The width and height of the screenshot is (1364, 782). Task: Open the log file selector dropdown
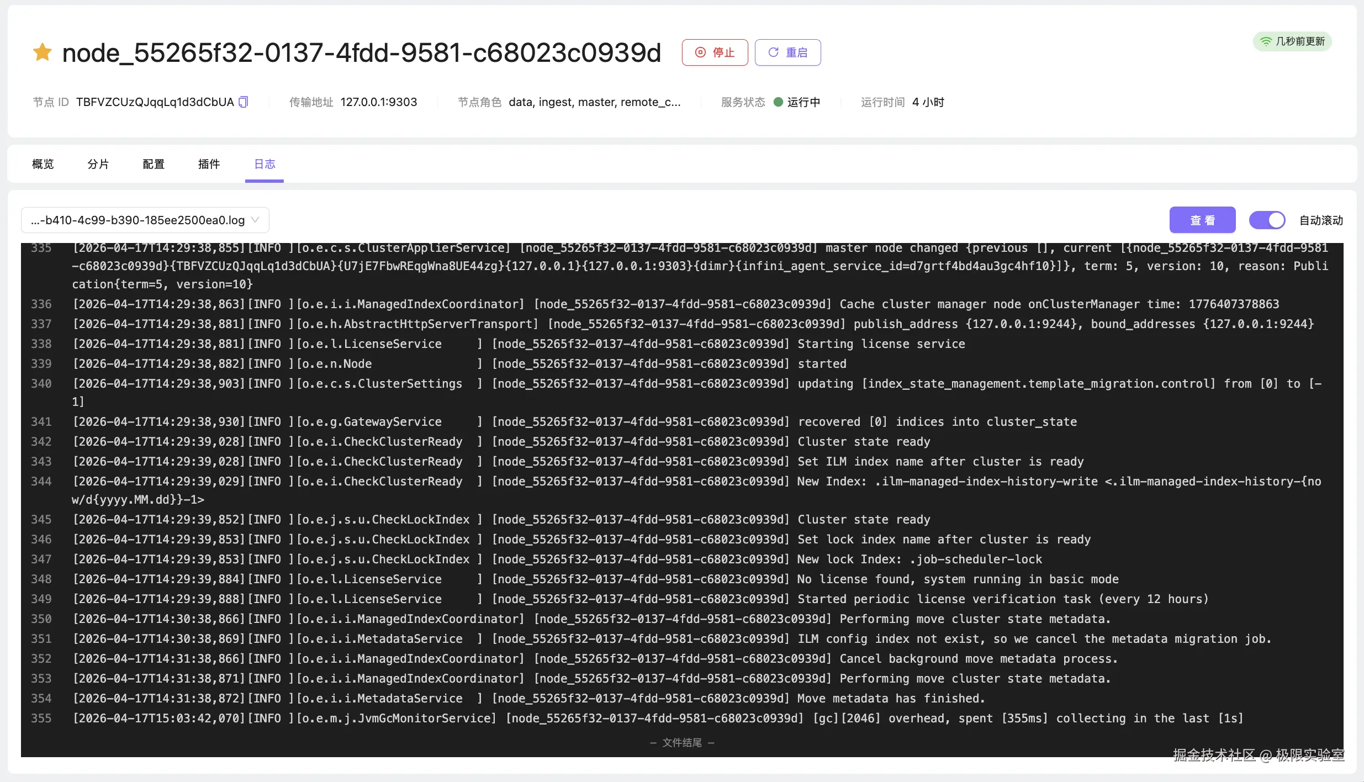138,220
